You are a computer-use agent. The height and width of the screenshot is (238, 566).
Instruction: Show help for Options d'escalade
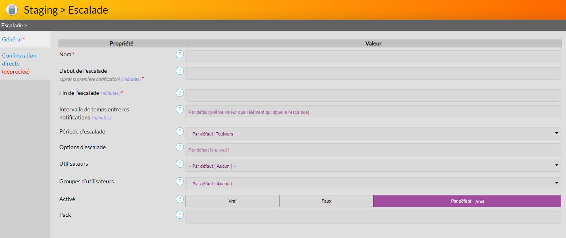coord(179,147)
